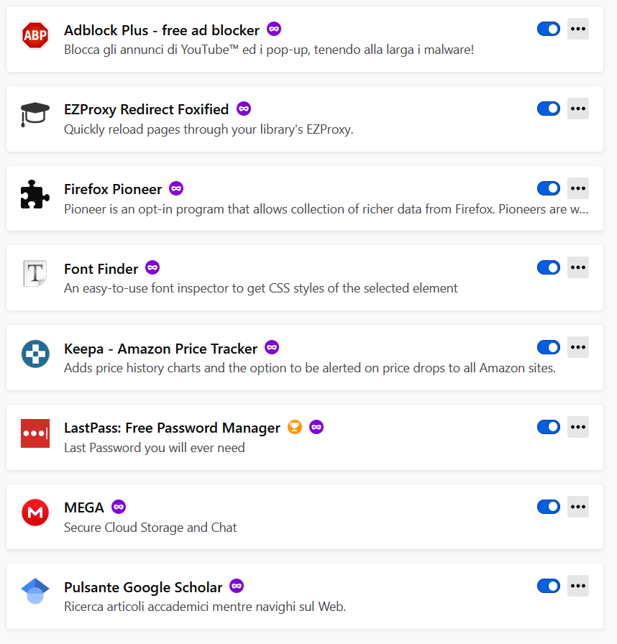
Task: Click the Google Scholar button icon
Action: (x=35, y=592)
